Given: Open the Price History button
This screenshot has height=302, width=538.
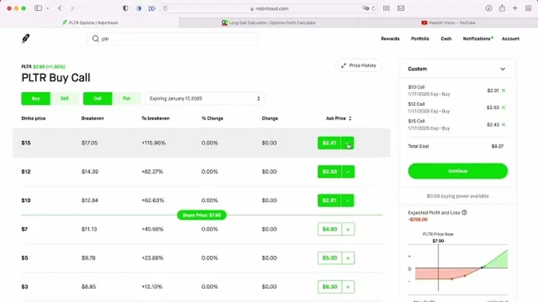Looking at the screenshot, I should pos(359,65).
